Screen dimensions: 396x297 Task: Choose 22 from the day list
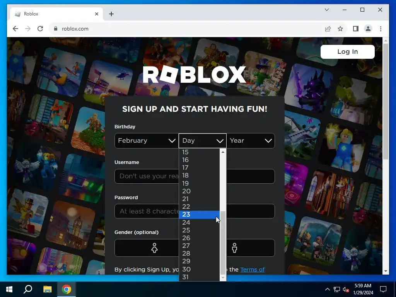[199, 207]
